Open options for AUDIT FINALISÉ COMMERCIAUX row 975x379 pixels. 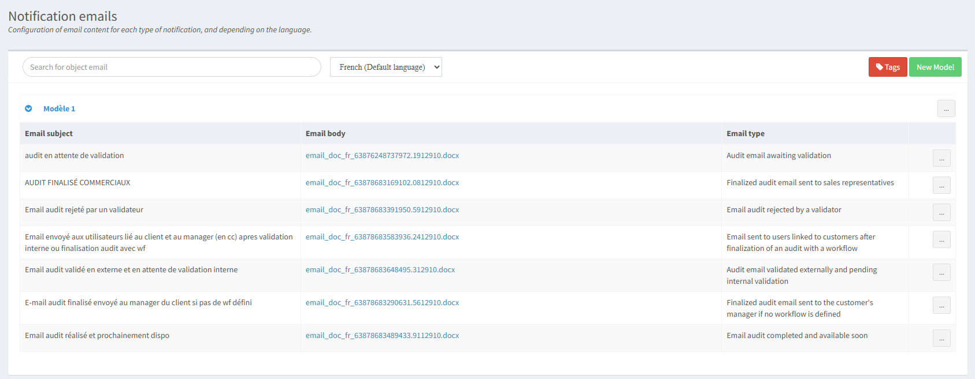click(x=941, y=185)
